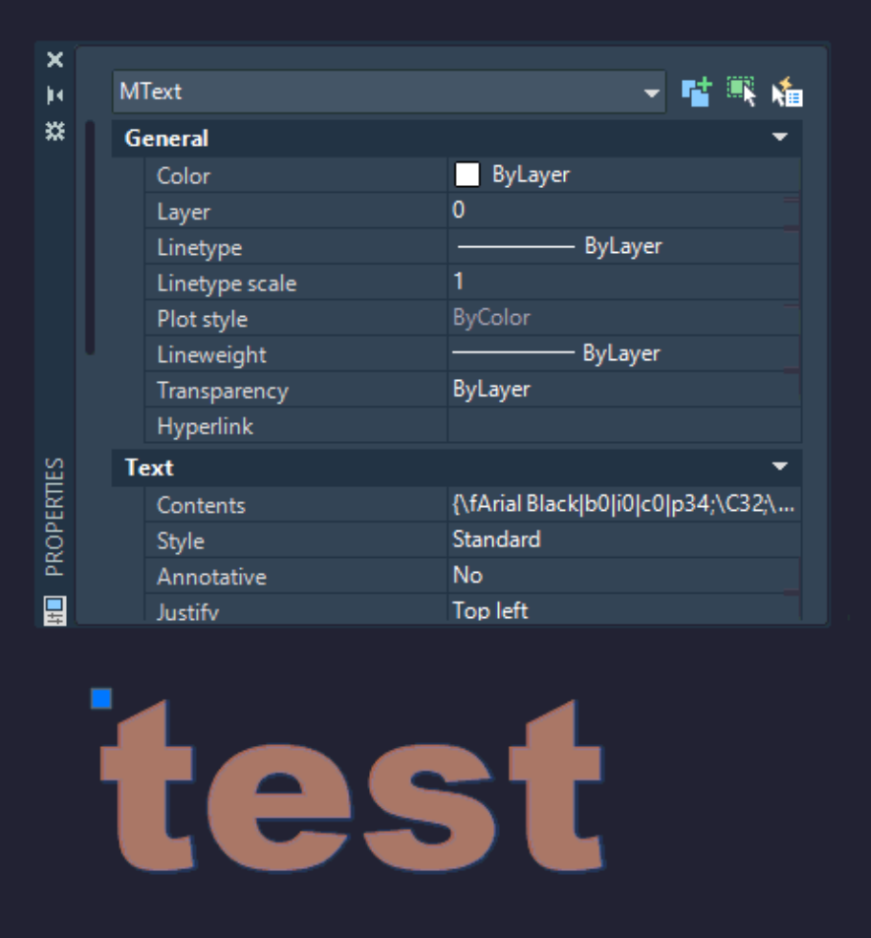Open the Properties palette settings gear
Screen dimensions: 871x938
[x=55, y=128]
